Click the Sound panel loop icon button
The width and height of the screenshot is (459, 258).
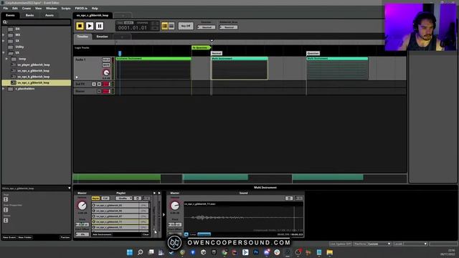coord(289,199)
